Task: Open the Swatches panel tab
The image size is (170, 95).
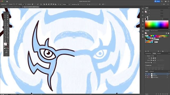Action: click(x=147, y=31)
